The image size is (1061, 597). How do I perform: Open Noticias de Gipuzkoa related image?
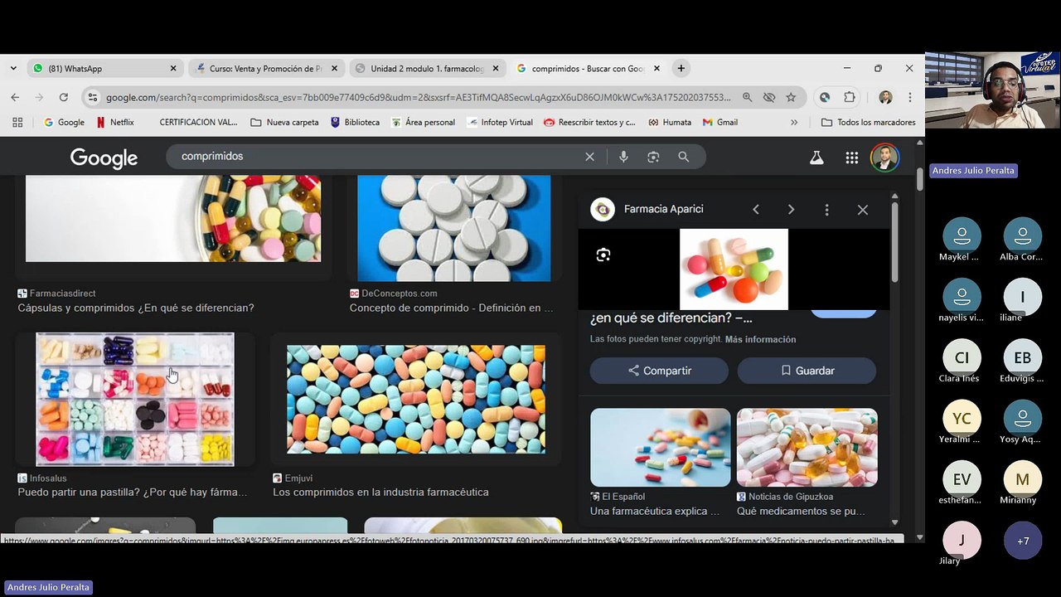[807, 447]
